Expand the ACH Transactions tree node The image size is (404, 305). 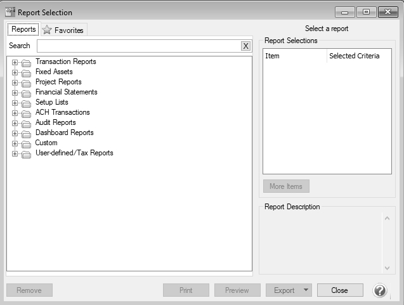point(15,113)
